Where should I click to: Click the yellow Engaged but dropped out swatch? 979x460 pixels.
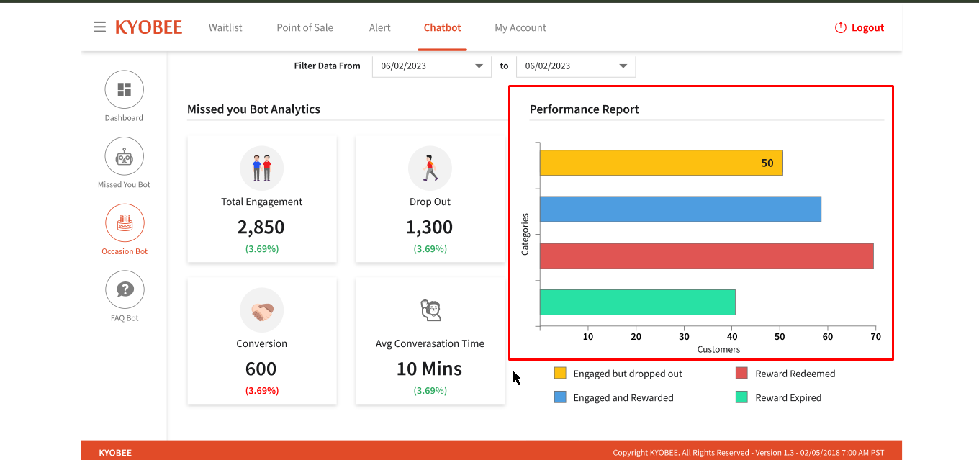tap(560, 373)
